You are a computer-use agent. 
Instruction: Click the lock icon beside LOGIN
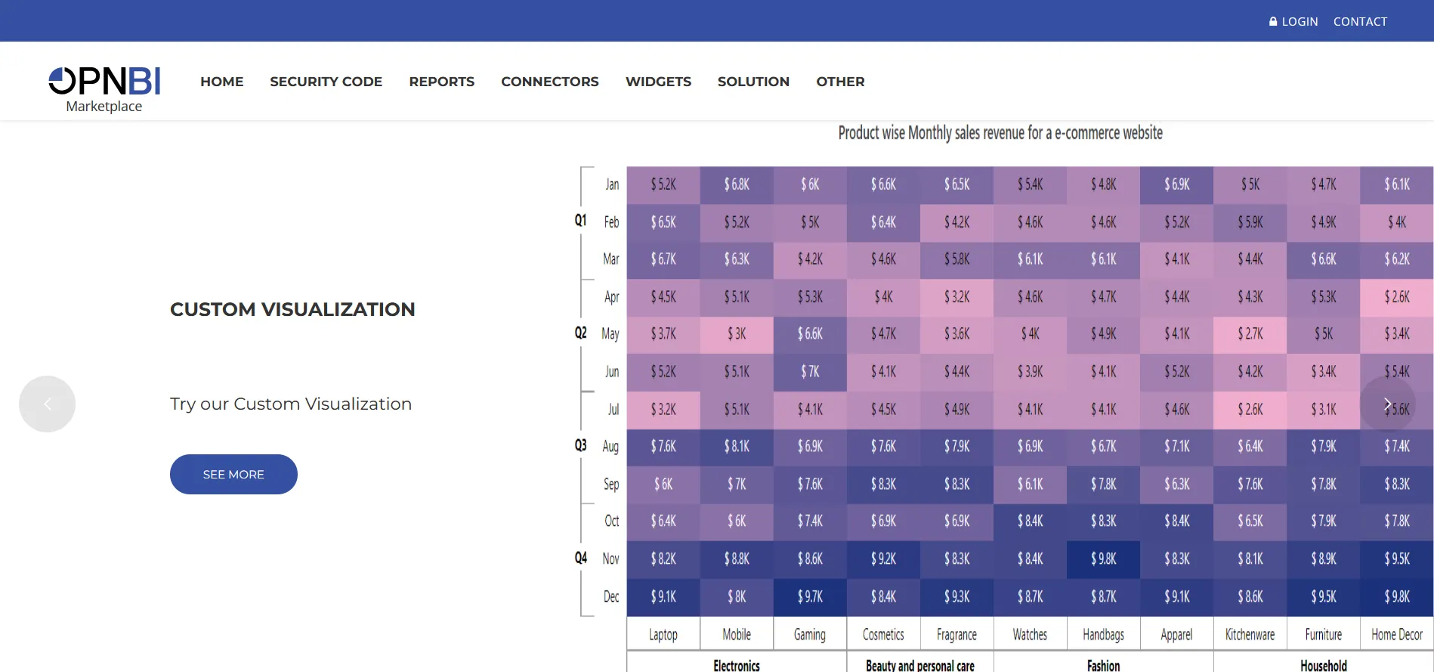pyautogui.click(x=1273, y=21)
